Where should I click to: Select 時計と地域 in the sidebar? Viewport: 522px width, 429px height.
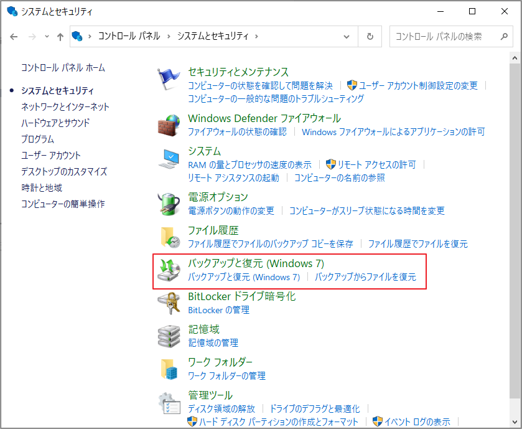(x=42, y=188)
